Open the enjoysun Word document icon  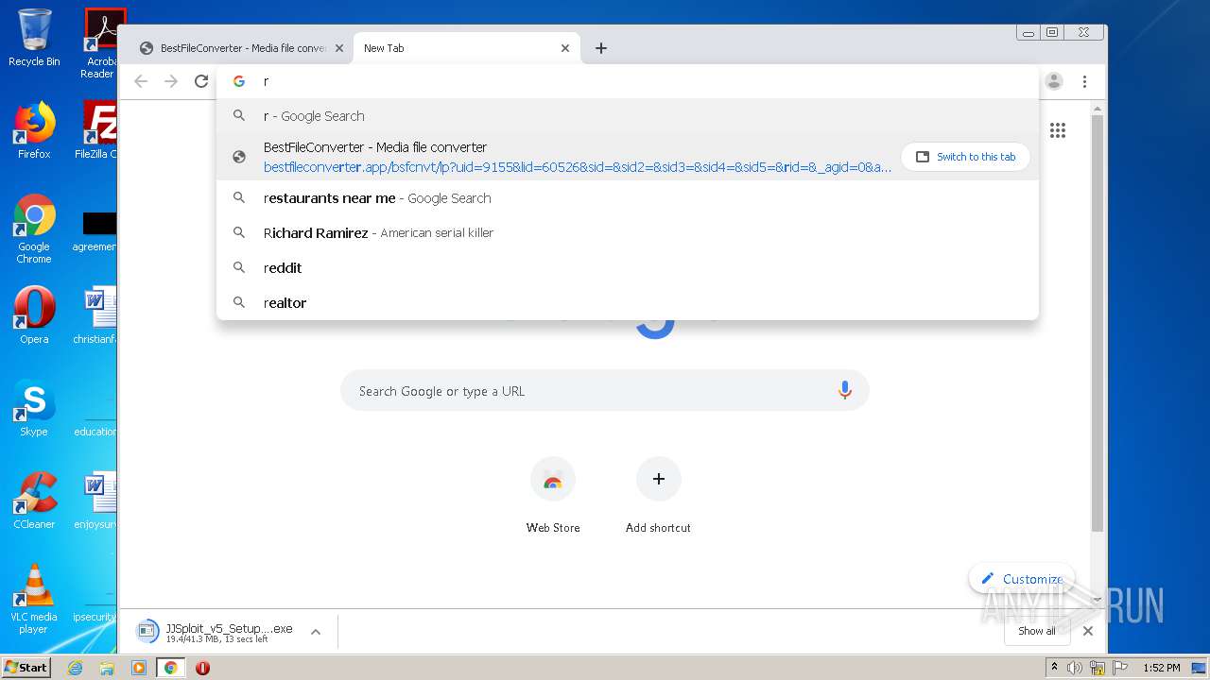tap(96, 501)
